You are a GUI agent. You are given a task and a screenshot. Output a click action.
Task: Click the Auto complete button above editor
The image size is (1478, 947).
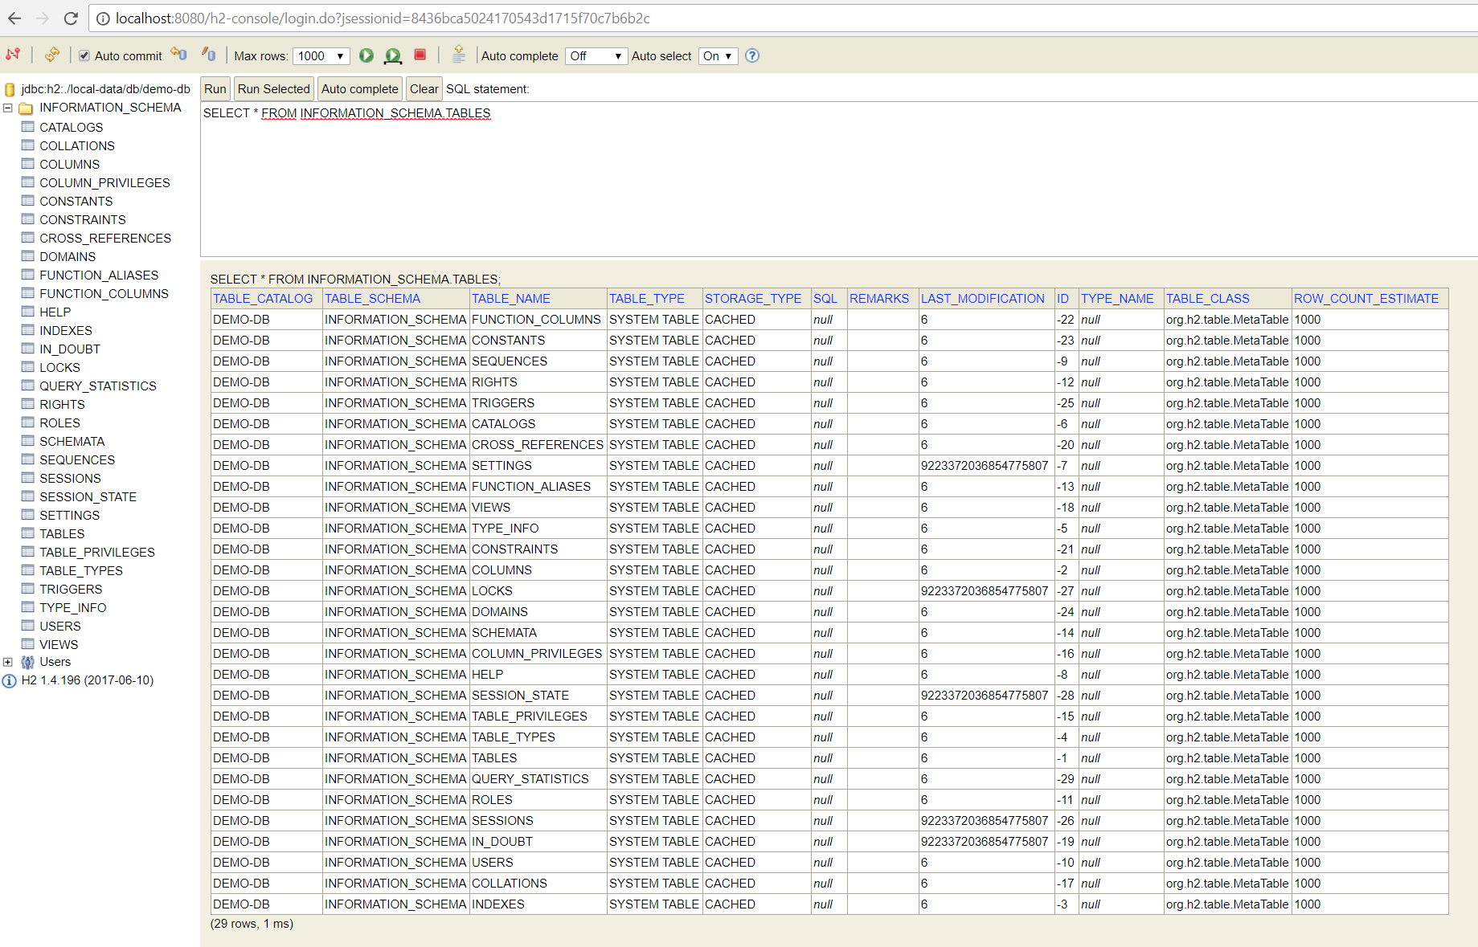(x=360, y=89)
